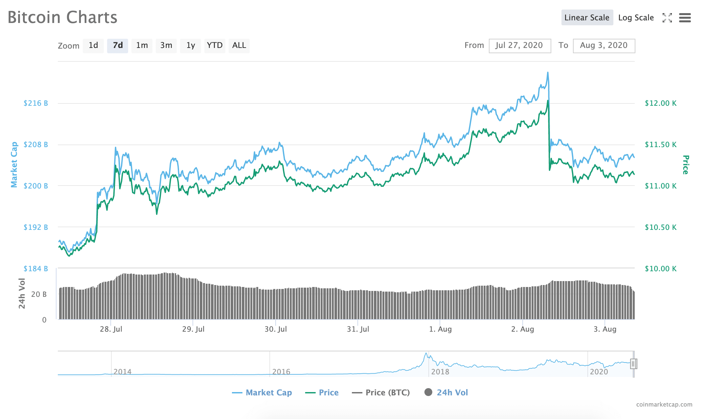Screen dimensions: 707x419
Task: Select the 7d zoom range
Action: point(118,45)
